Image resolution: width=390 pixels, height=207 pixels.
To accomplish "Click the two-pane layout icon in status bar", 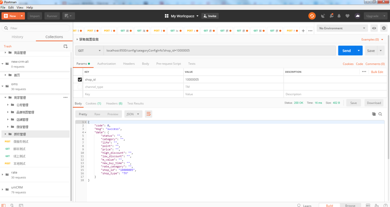I will coord(368,205).
